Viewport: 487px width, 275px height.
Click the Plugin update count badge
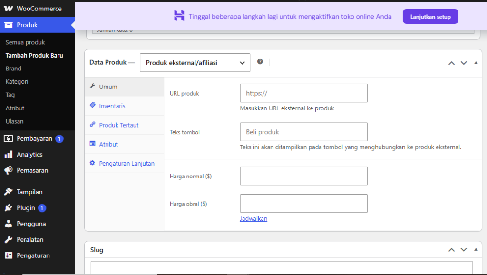(42, 208)
